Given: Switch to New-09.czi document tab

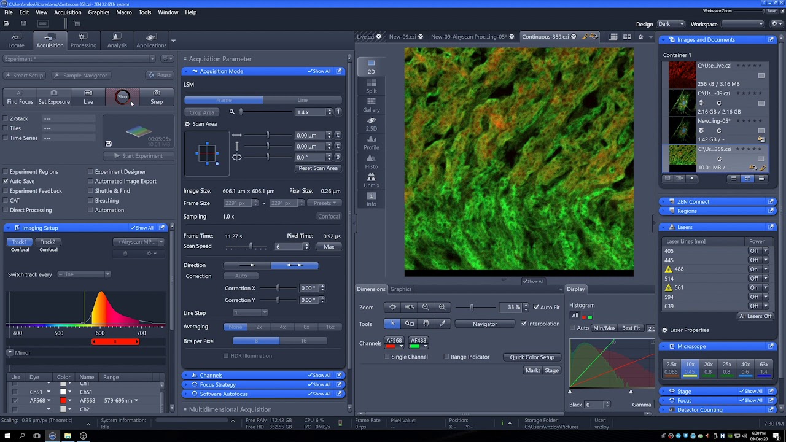Looking at the screenshot, I should (403, 37).
